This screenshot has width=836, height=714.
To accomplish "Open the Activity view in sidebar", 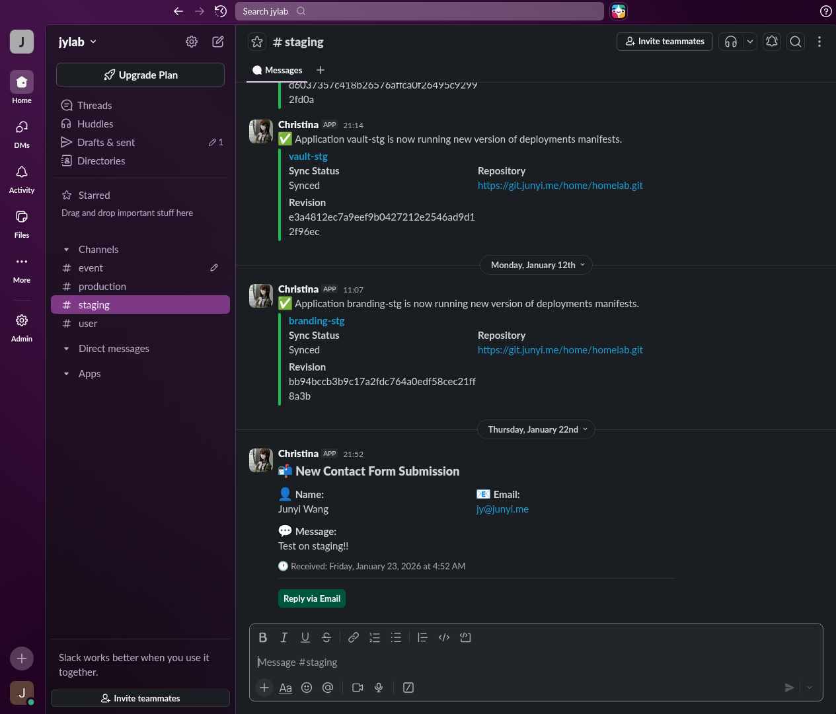I will point(22,179).
